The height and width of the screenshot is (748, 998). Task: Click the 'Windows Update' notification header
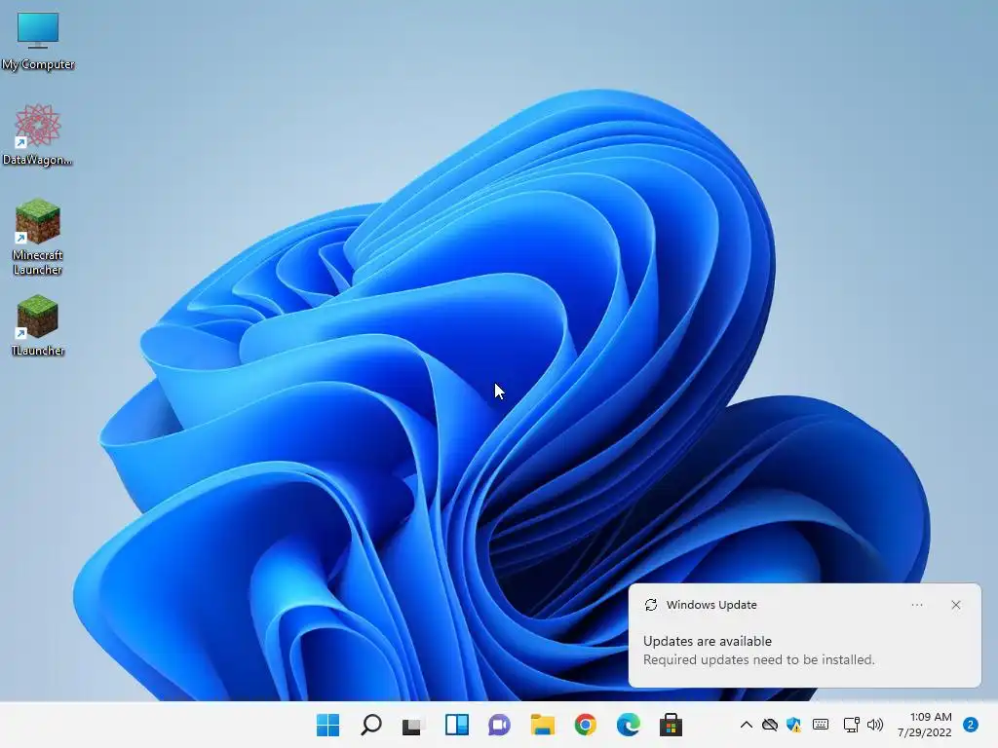coord(711,605)
